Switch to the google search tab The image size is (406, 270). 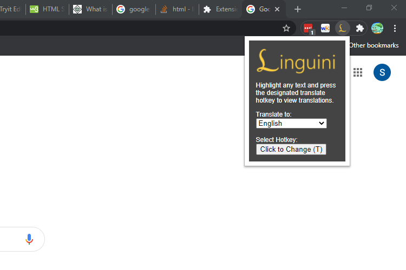pos(134,9)
